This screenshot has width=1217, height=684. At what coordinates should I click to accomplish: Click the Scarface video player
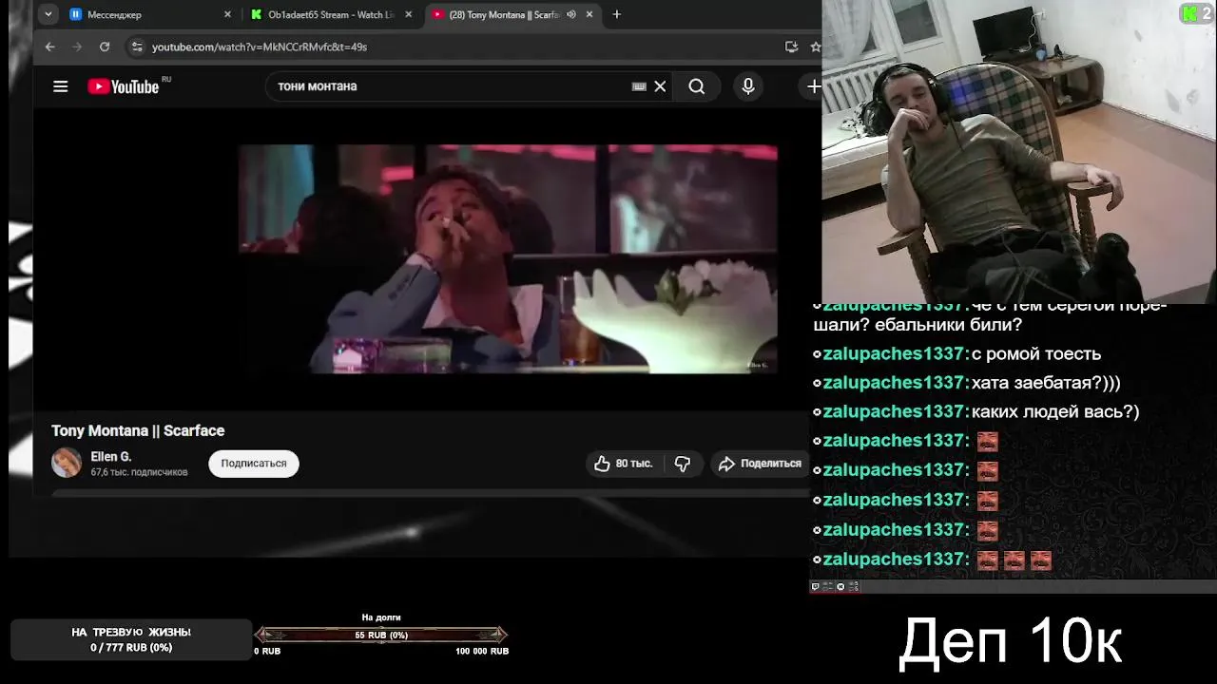[508, 258]
